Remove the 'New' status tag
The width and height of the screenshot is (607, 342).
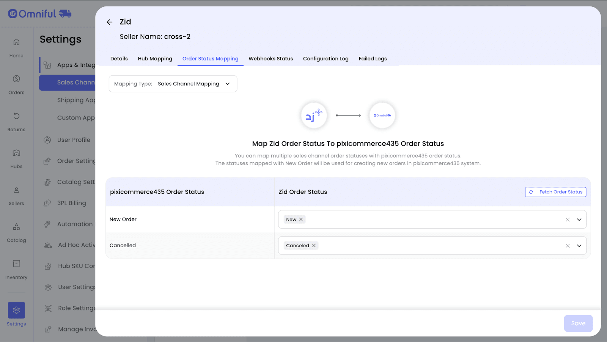(301, 220)
